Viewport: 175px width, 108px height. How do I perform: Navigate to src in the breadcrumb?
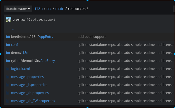49,9
